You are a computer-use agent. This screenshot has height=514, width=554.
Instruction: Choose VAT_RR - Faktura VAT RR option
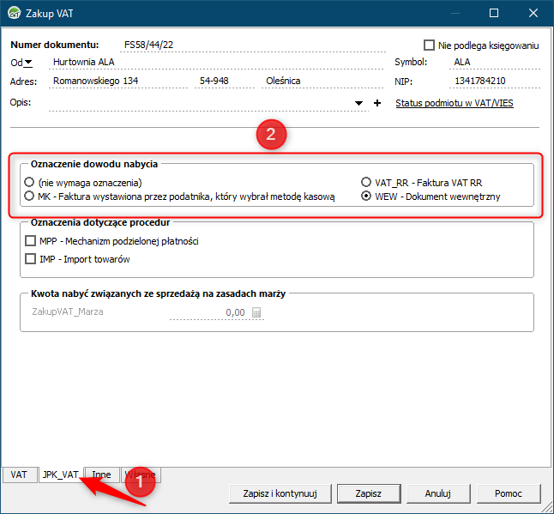[366, 183]
